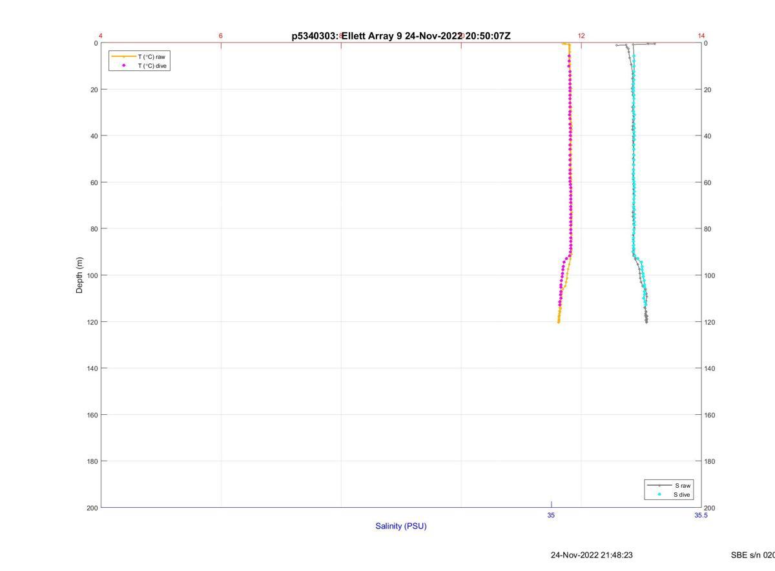Click the 'S raw' legend entry
The height and width of the screenshot is (571, 775).
683,485
